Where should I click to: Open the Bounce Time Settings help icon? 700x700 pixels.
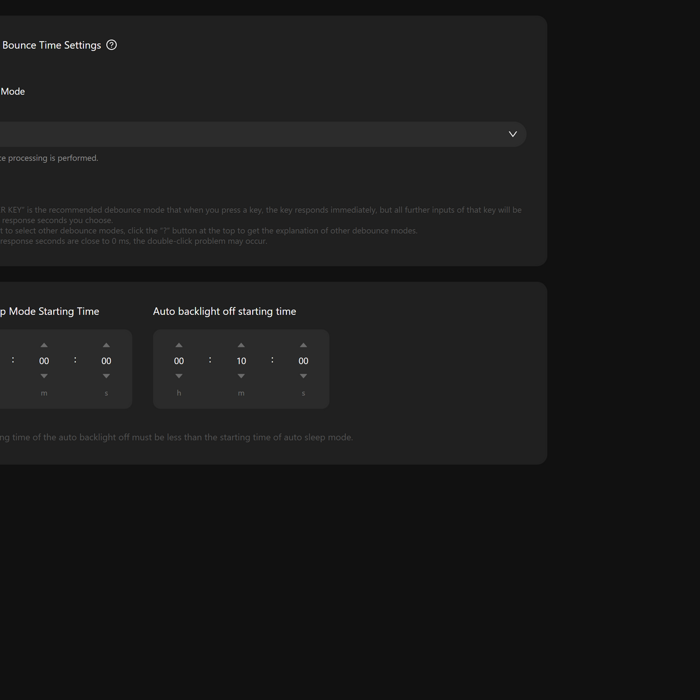click(x=111, y=45)
